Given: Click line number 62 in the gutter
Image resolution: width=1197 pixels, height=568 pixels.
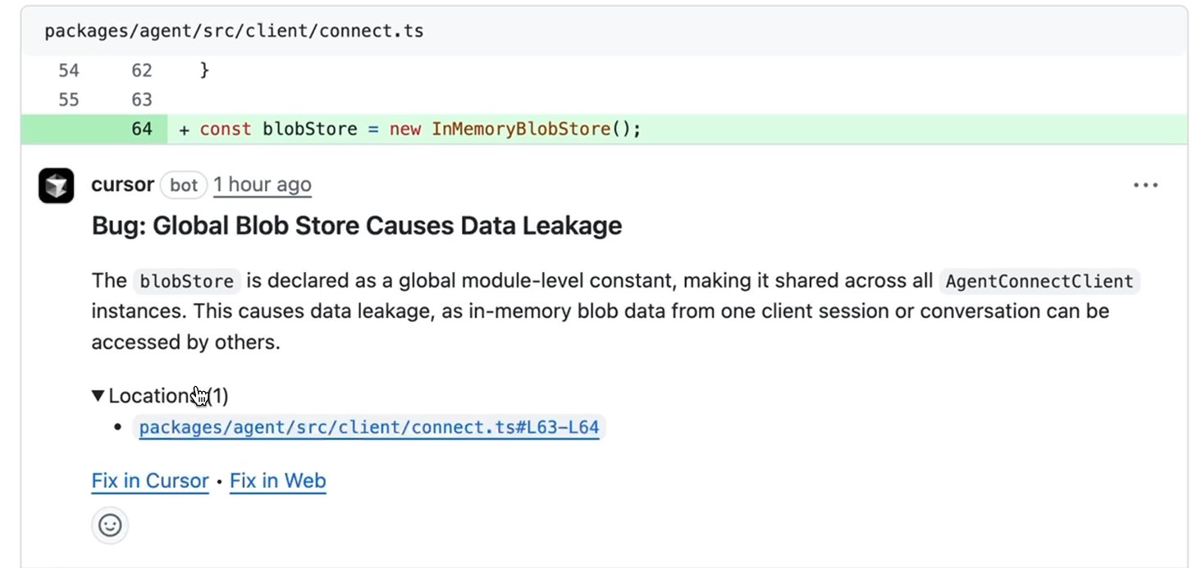Looking at the screenshot, I should pyautogui.click(x=141, y=70).
